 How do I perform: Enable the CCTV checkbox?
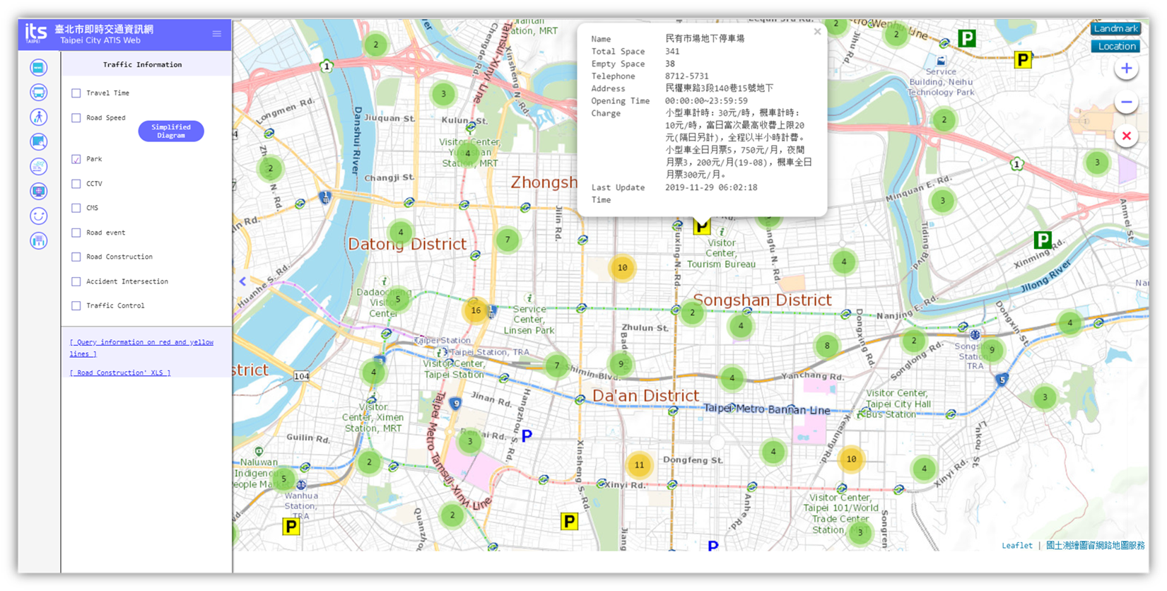click(x=76, y=184)
